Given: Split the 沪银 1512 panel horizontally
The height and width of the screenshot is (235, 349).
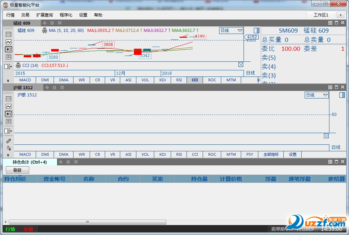Looking at the screenshot, I should (62, 87).
